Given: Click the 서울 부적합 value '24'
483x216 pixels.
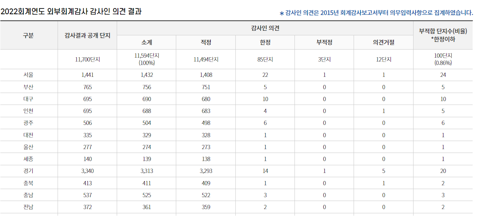Looking at the screenshot, I should pos(443,75).
